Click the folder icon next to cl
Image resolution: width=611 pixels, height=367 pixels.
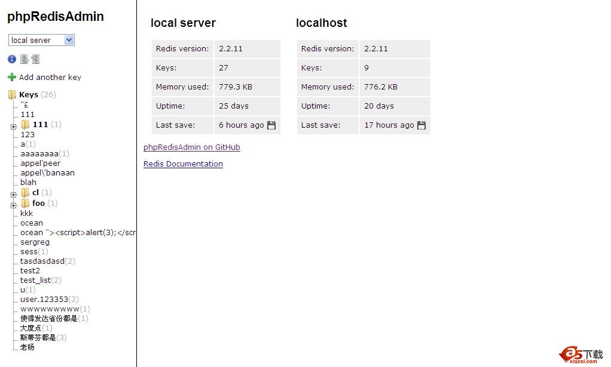[x=25, y=192]
